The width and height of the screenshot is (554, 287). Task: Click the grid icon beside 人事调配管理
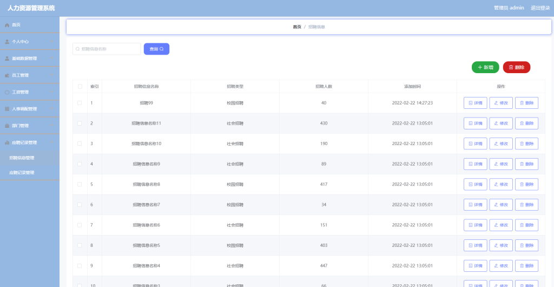(x=7, y=109)
